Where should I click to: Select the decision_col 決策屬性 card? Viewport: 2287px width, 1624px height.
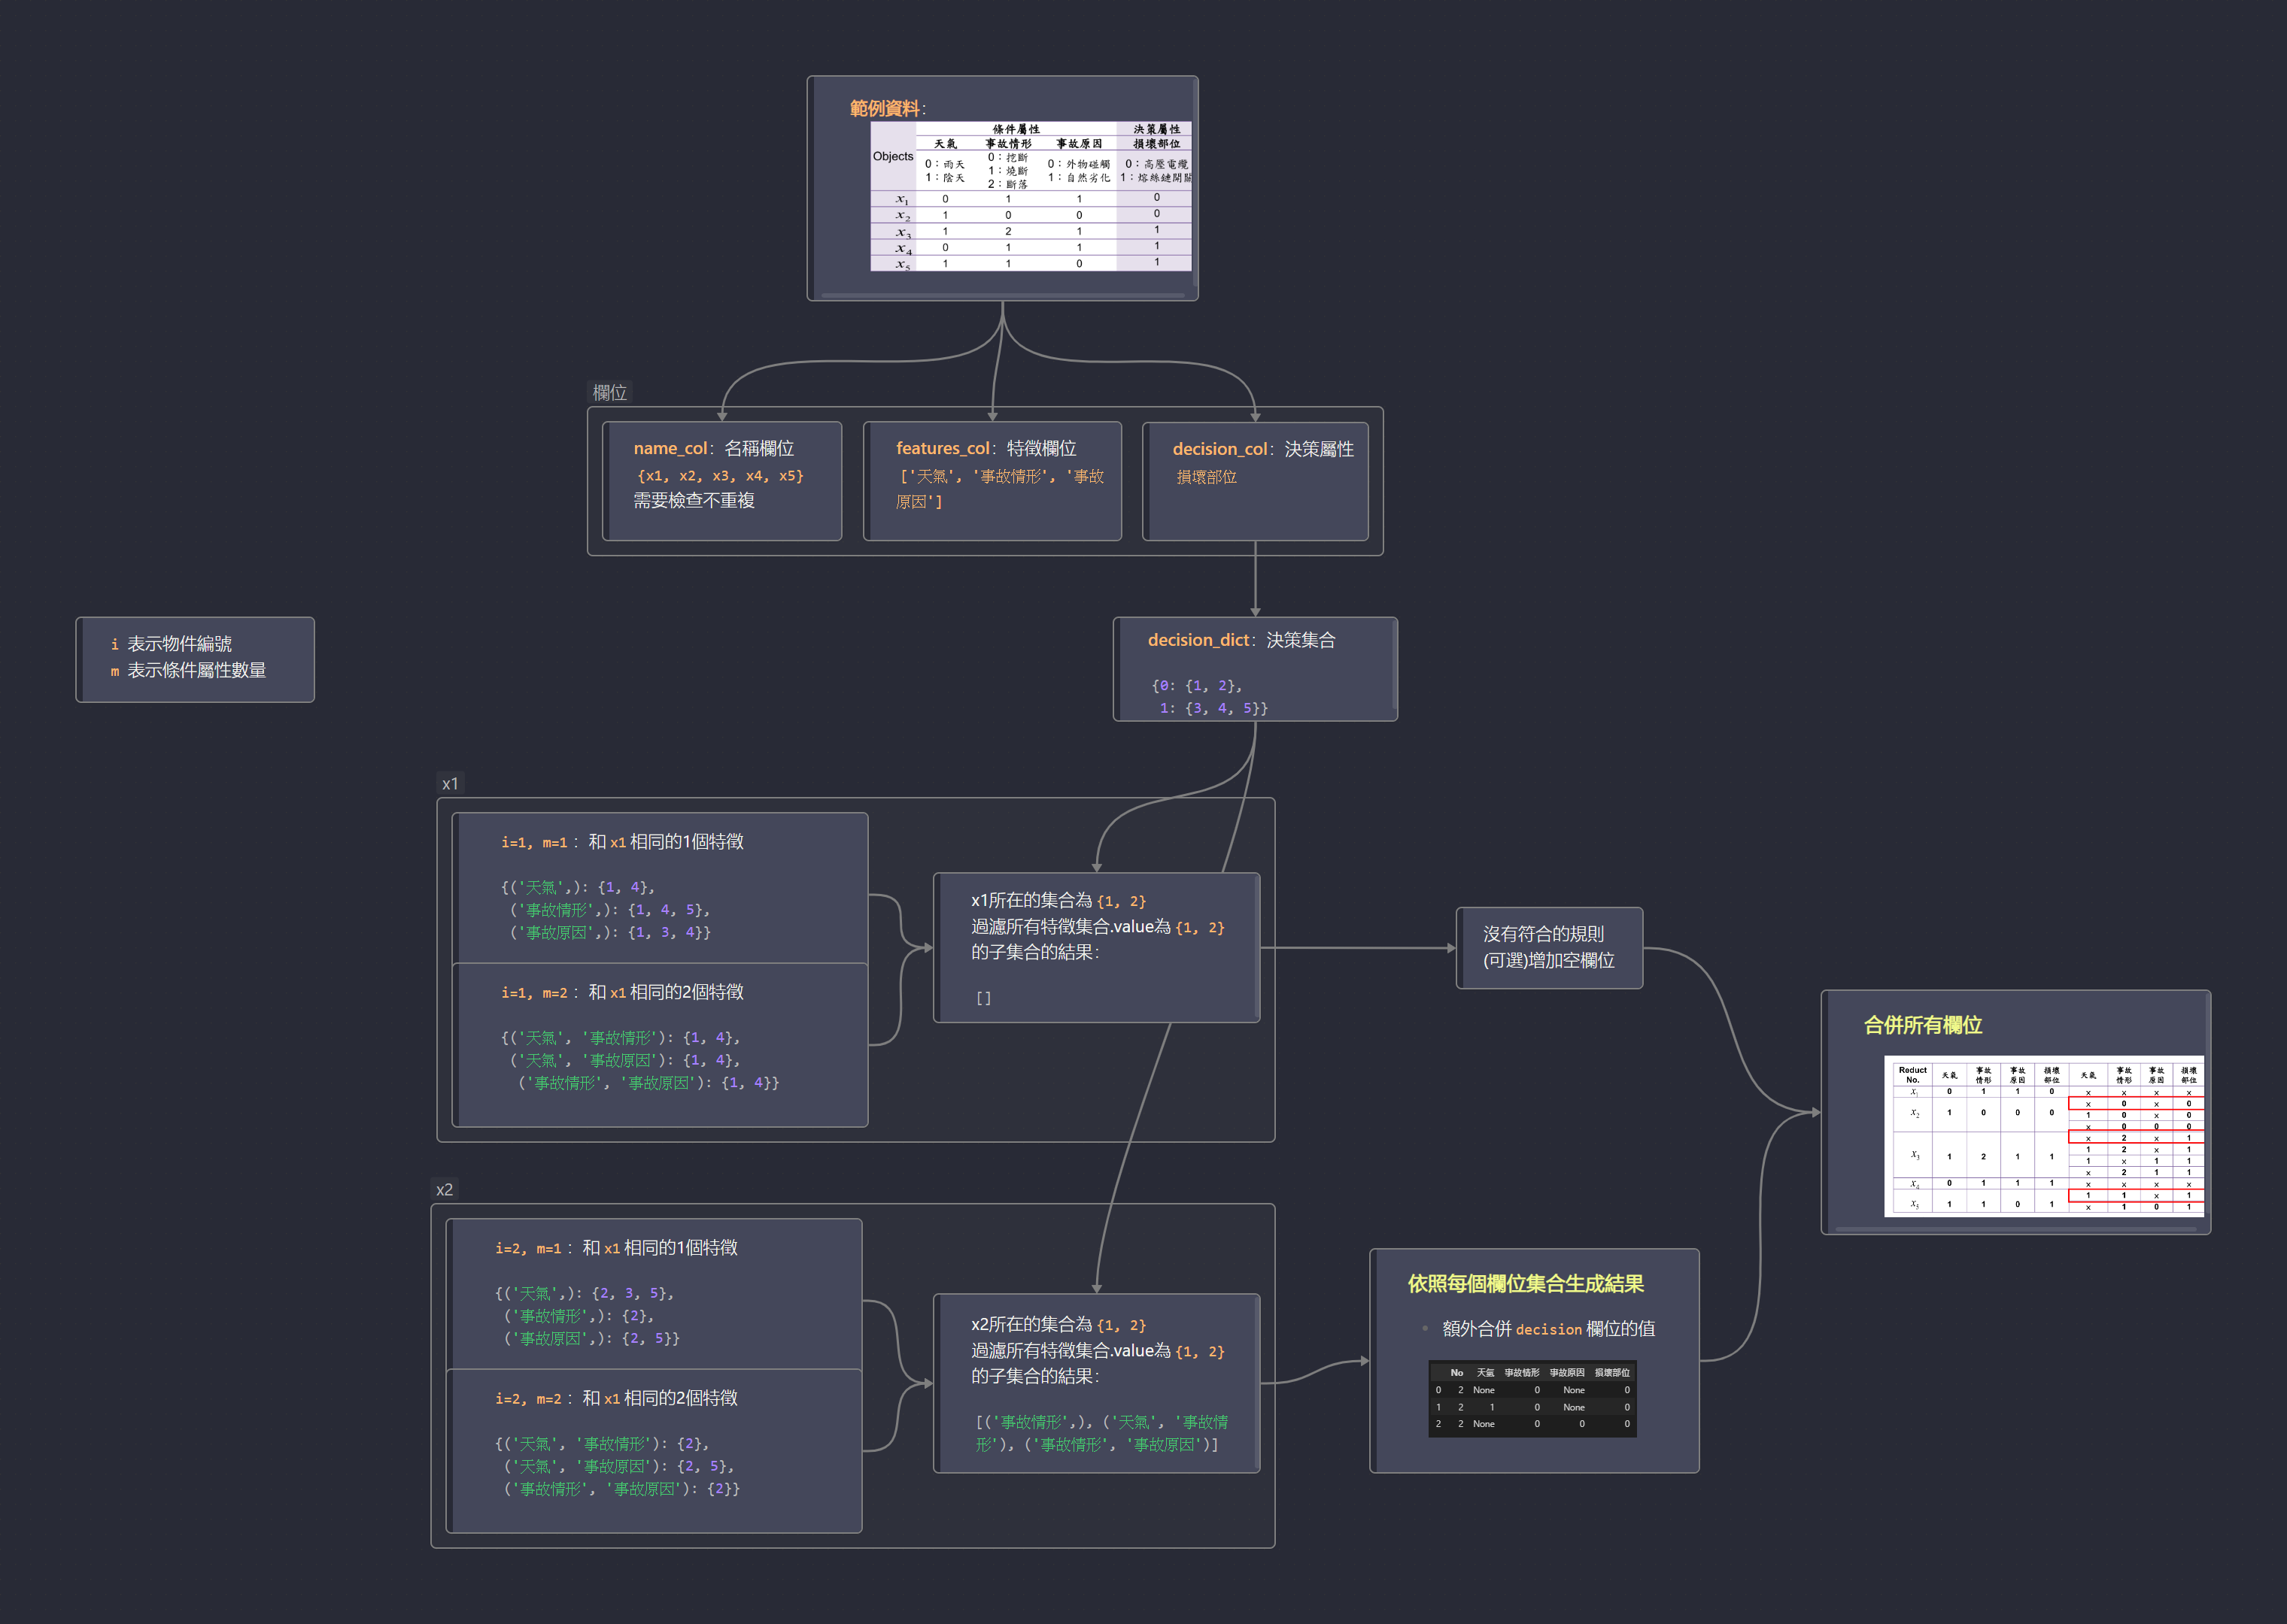point(1256,481)
